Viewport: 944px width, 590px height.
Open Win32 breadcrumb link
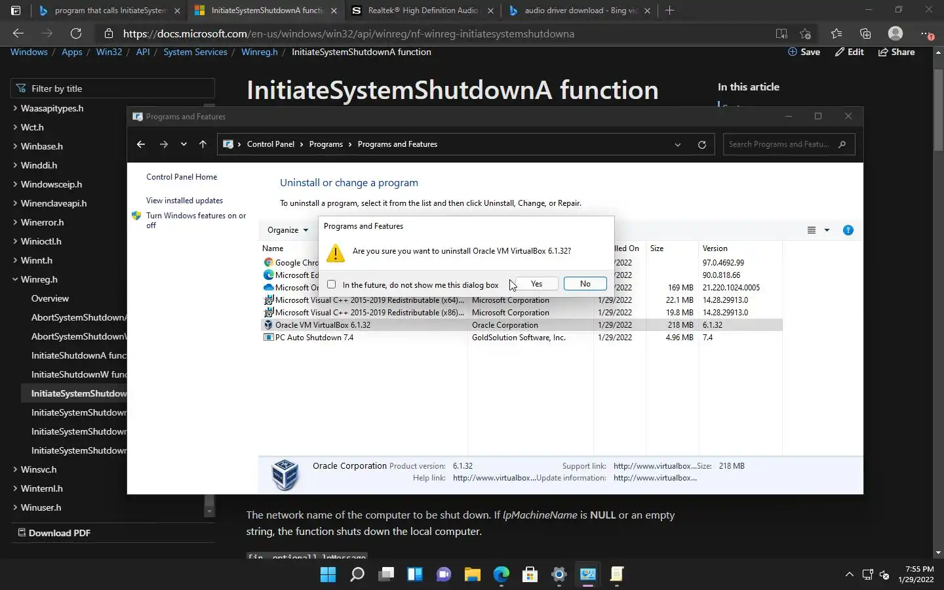[x=109, y=52]
